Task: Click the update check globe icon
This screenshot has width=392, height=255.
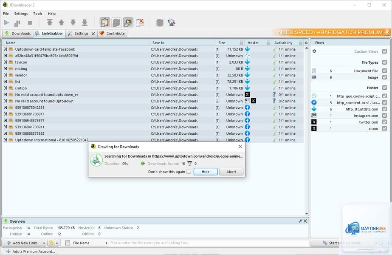Action: click(172, 23)
